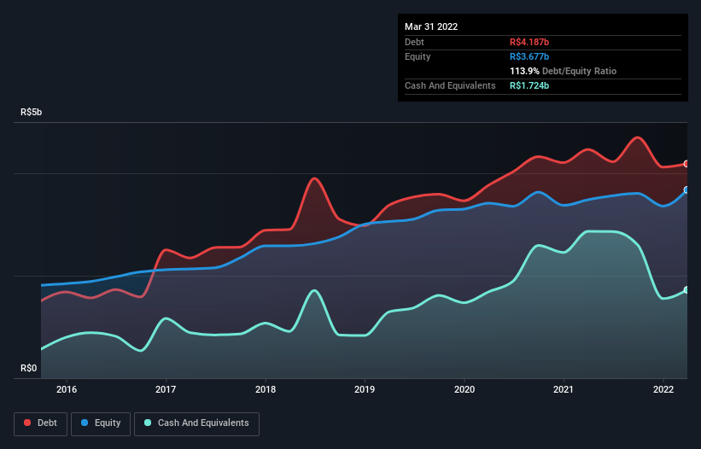701x449 pixels.
Task: Toggle the Equity series legend button
Action: (x=101, y=423)
